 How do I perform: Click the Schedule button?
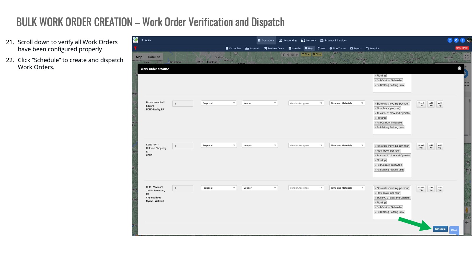[440, 229]
